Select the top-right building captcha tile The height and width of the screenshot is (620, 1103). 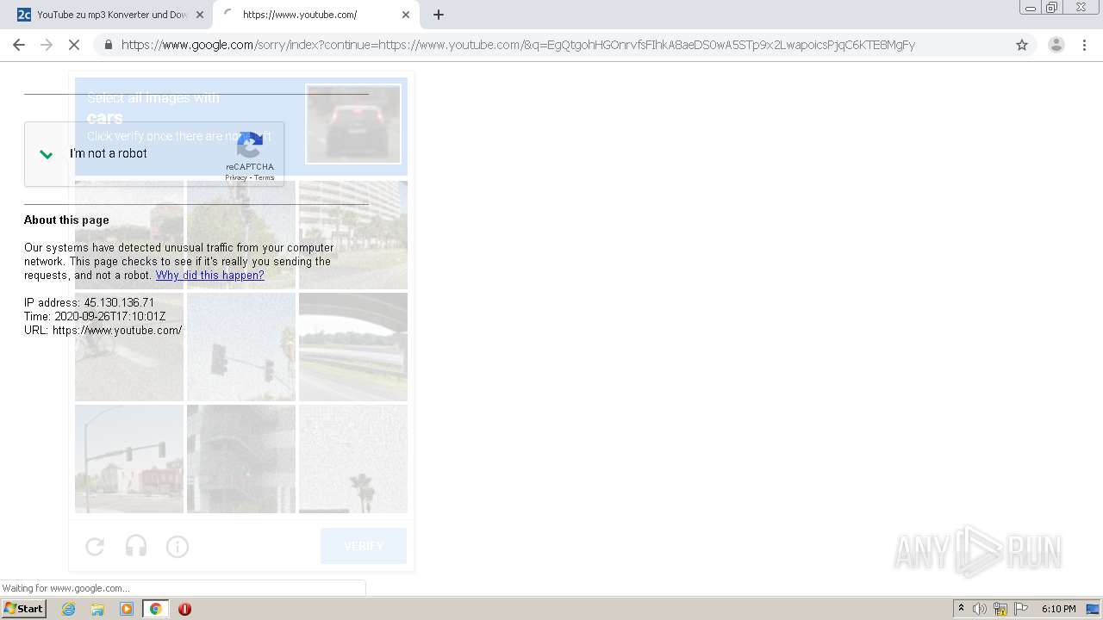[x=353, y=235]
